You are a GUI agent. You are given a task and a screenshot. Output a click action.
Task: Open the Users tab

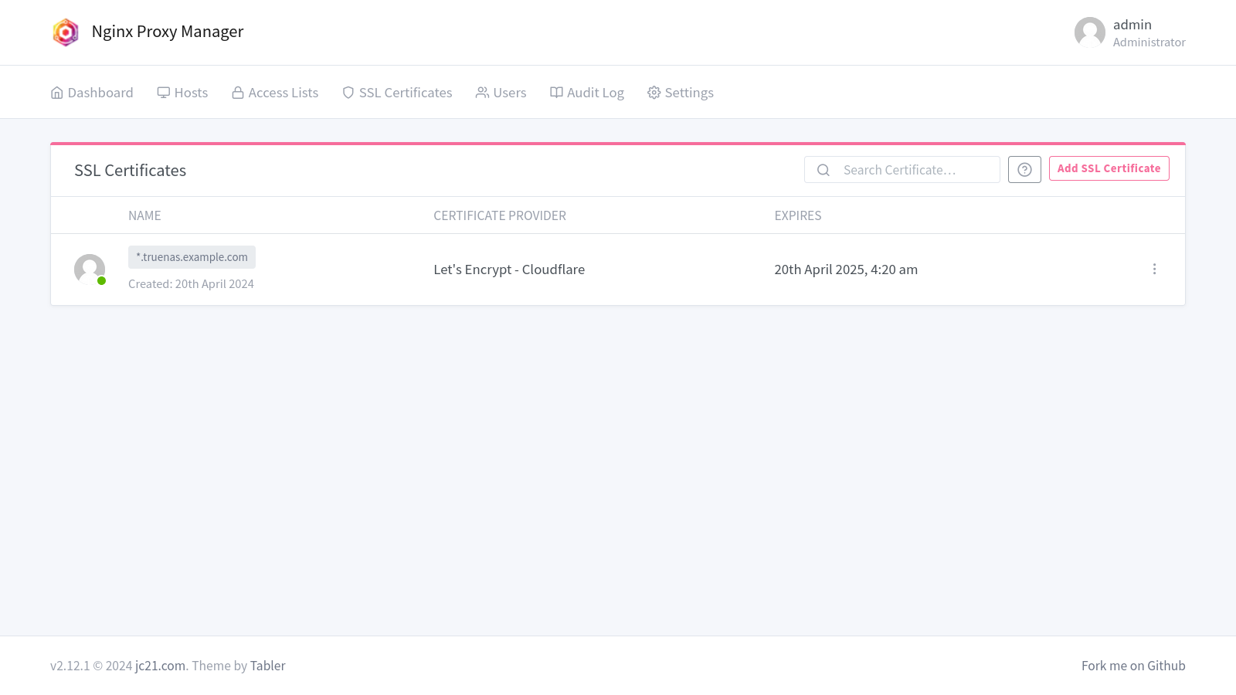click(501, 93)
